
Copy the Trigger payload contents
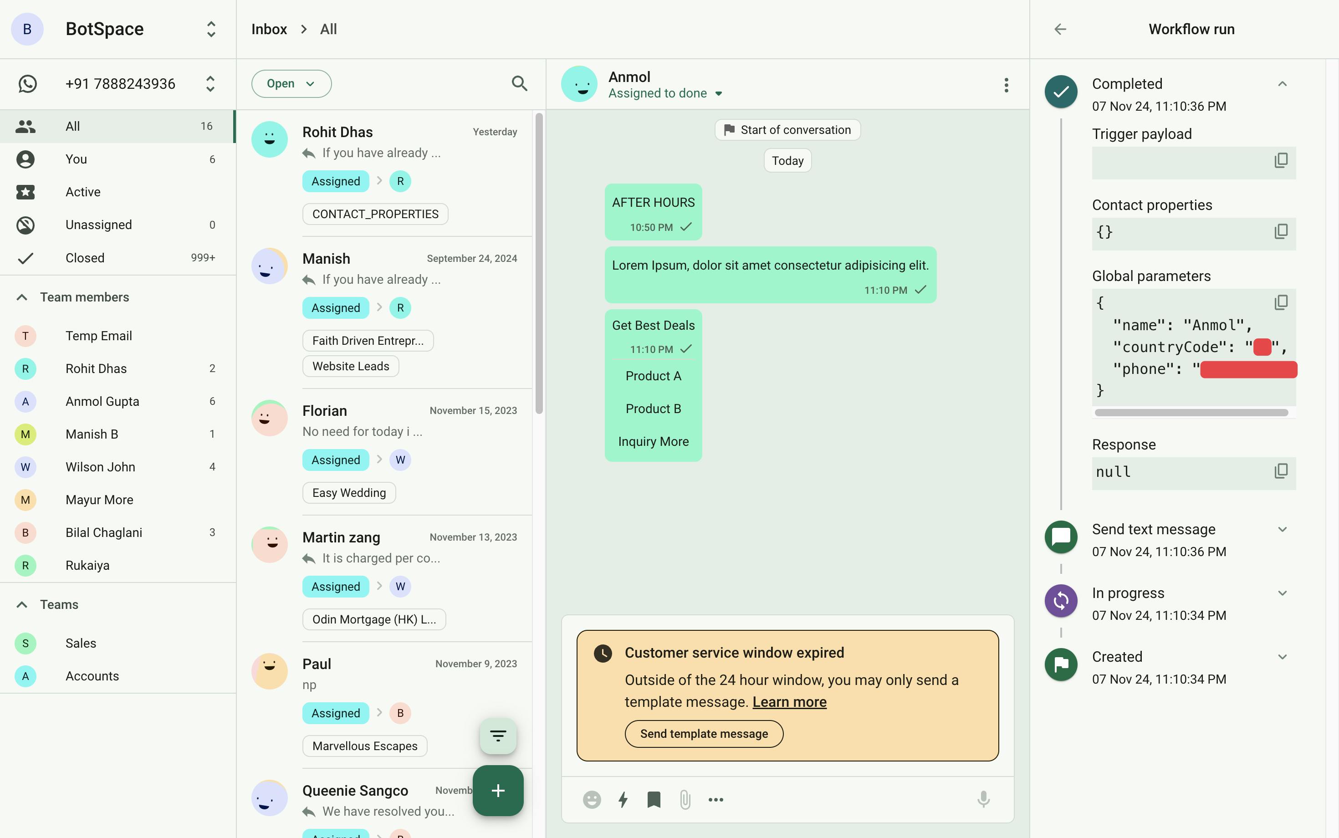coord(1281,160)
